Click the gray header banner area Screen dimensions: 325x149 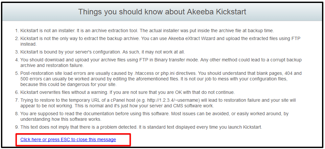[x=162, y=12]
